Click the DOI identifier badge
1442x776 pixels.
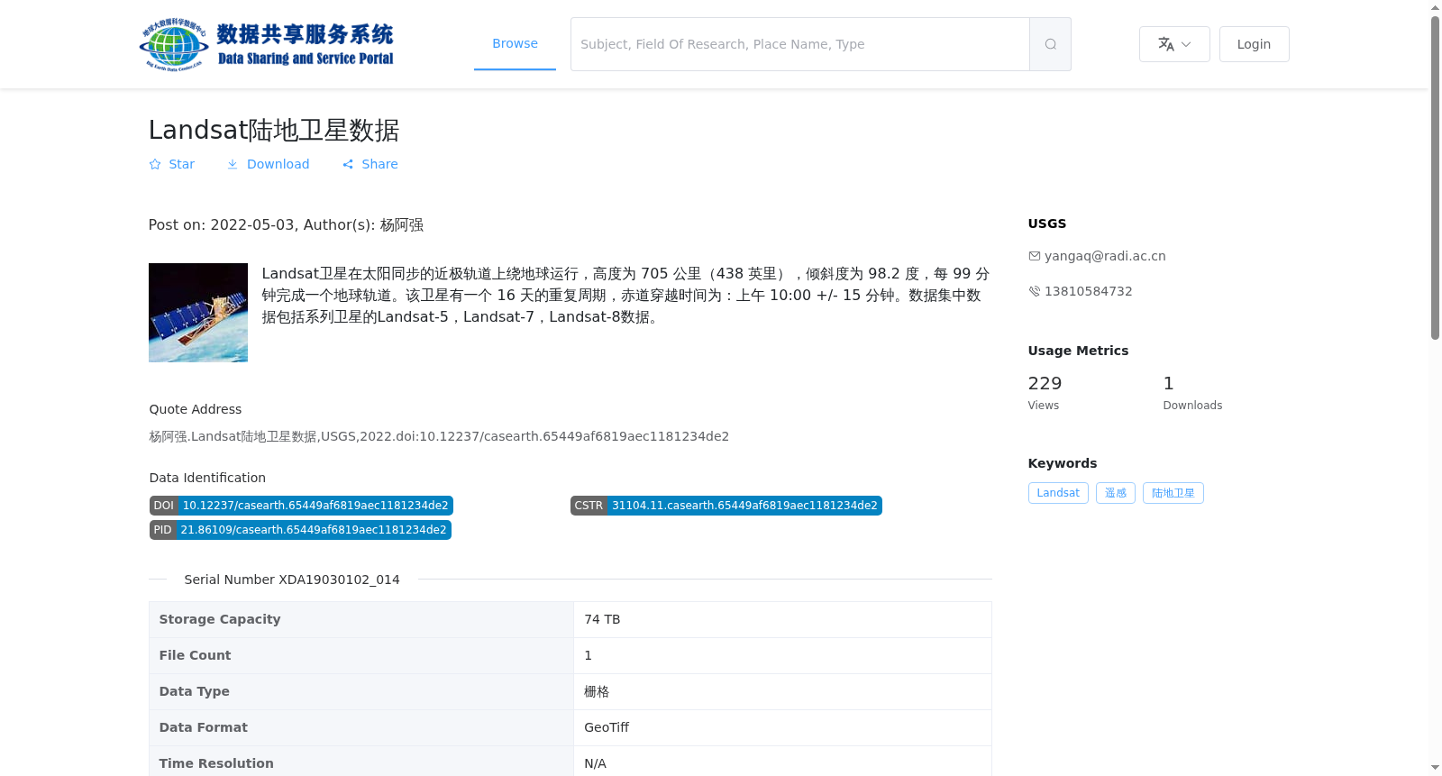click(x=301, y=506)
